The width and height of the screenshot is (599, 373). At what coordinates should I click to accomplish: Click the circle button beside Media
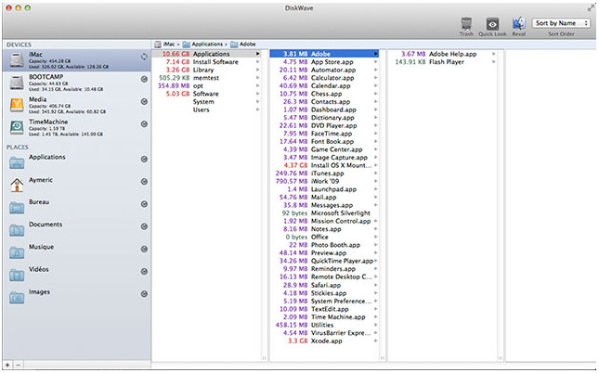tap(144, 101)
